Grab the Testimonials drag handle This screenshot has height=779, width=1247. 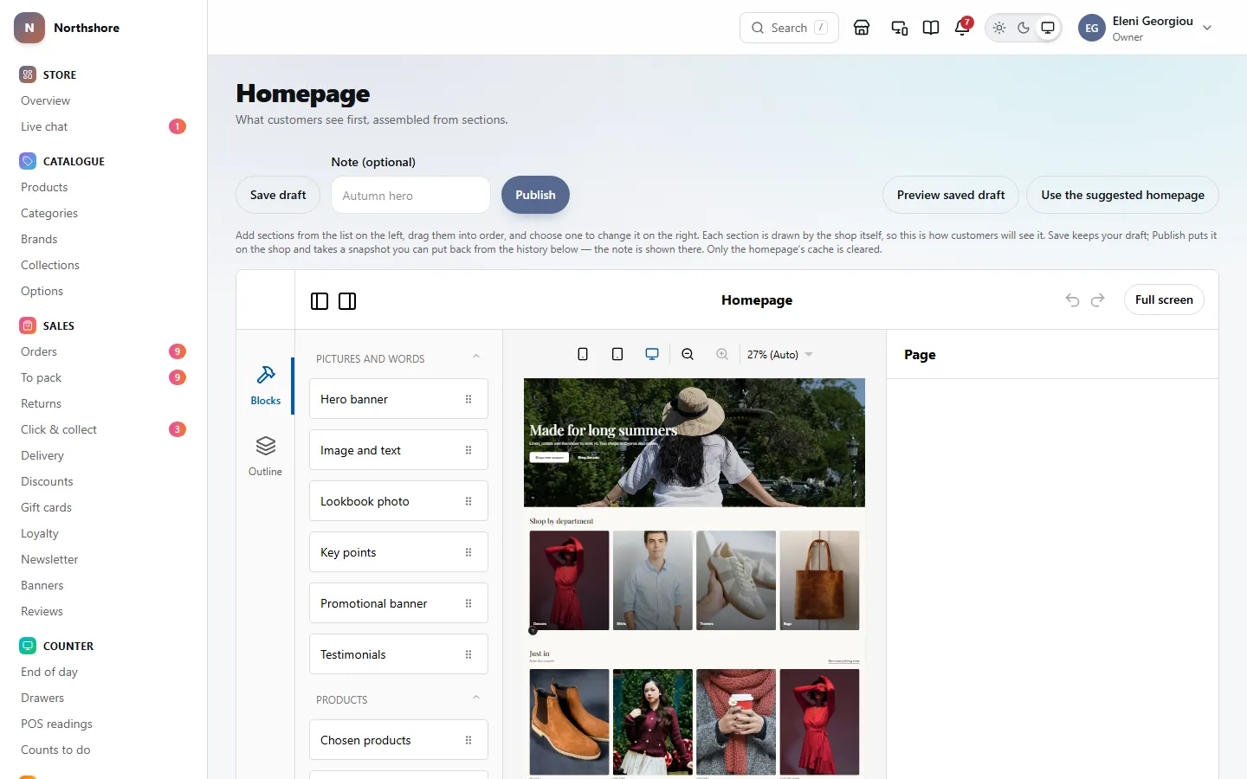[468, 654]
